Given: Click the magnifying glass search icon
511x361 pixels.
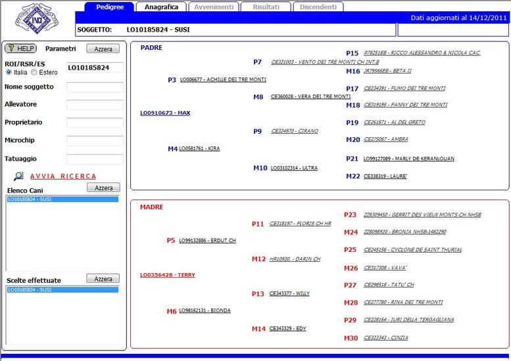Looking at the screenshot, I should point(18,176).
